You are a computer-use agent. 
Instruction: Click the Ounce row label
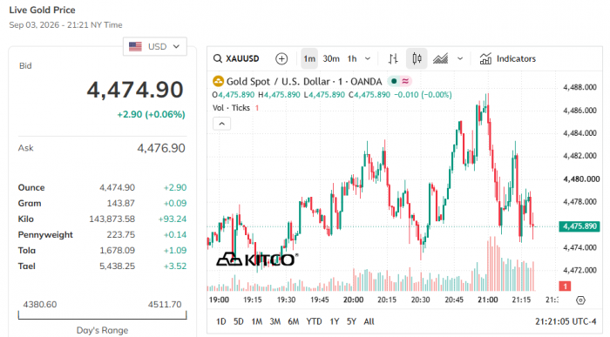pyautogui.click(x=31, y=187)
